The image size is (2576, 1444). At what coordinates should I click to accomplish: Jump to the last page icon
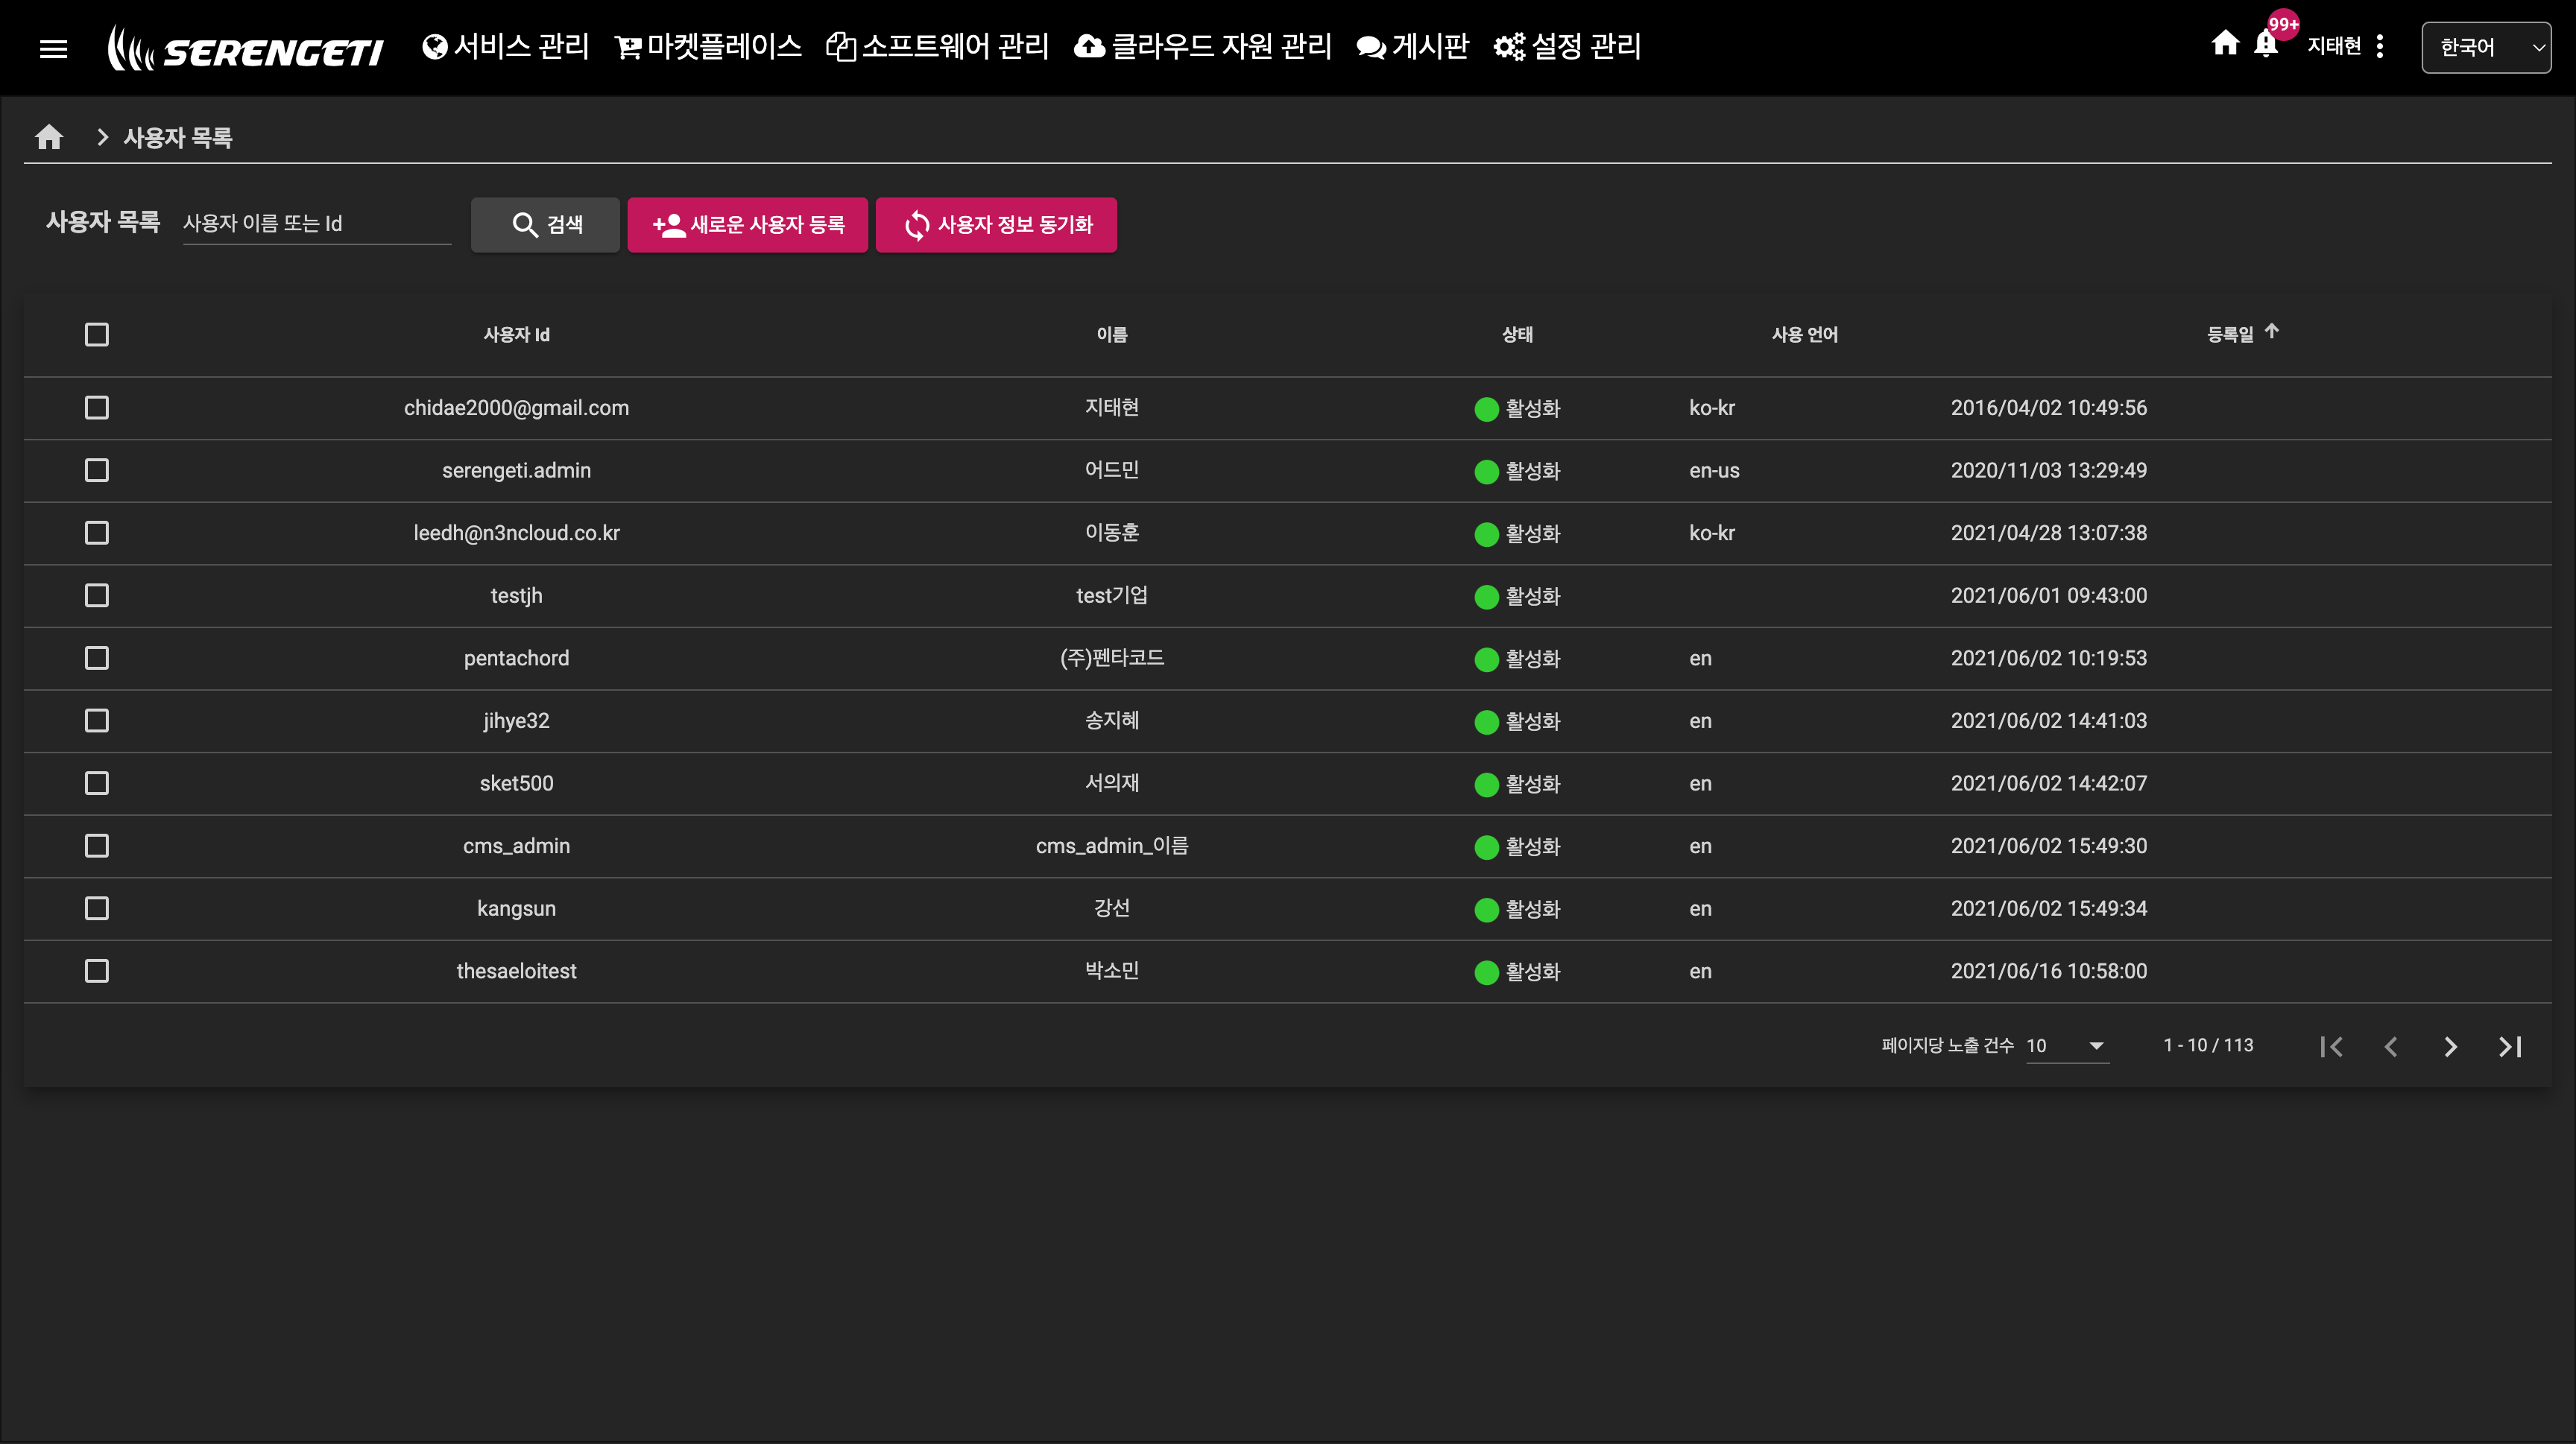(x=2510, y=1046)
